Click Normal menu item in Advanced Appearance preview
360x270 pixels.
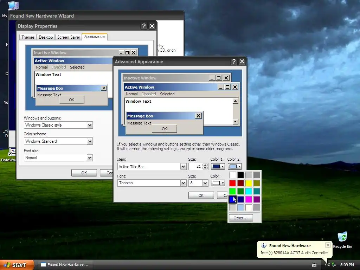click(131, 94)
